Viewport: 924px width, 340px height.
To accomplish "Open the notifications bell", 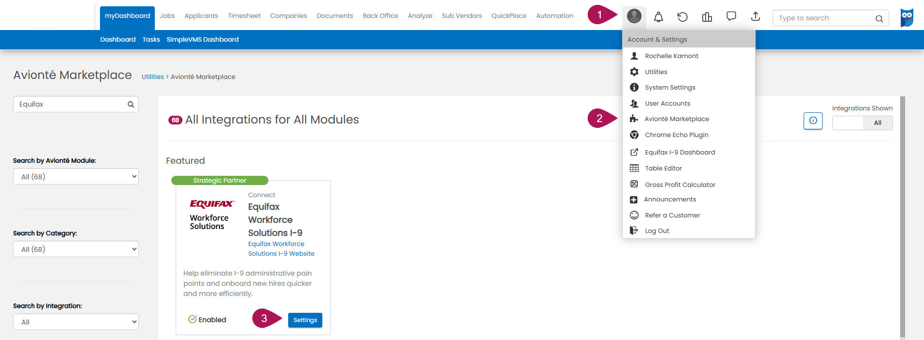I will [659, 17].
